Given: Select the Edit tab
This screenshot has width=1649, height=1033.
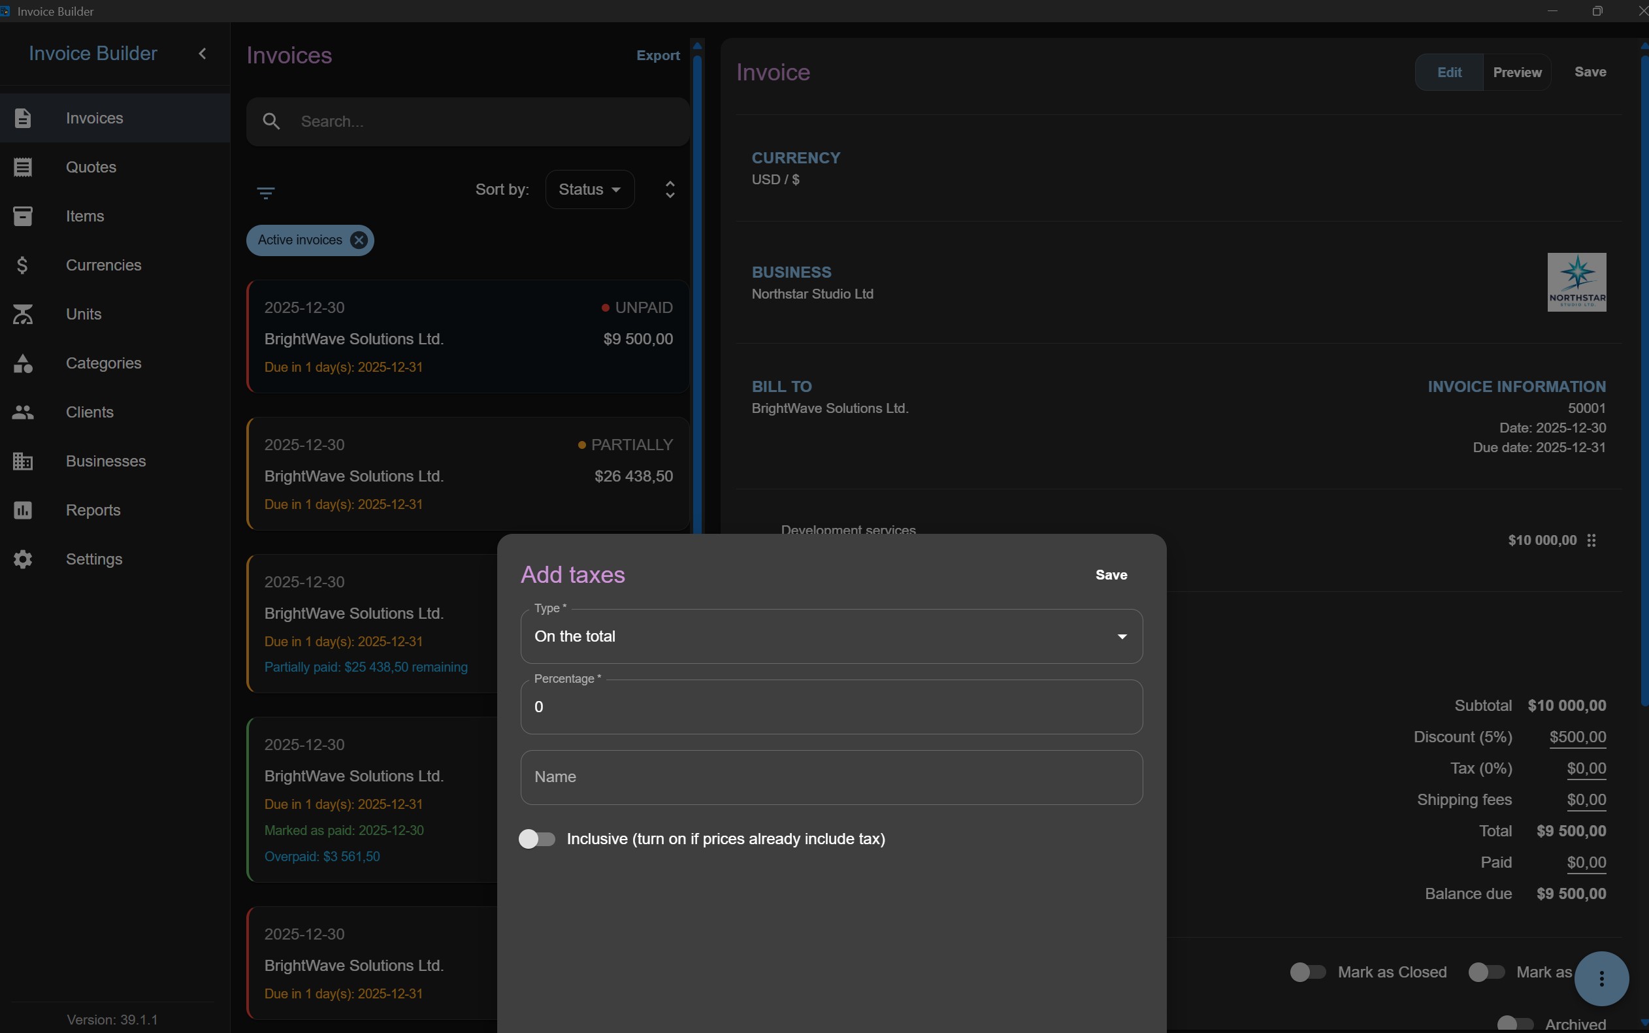Looking at the screenshot, I should [x=1449, y=73].
